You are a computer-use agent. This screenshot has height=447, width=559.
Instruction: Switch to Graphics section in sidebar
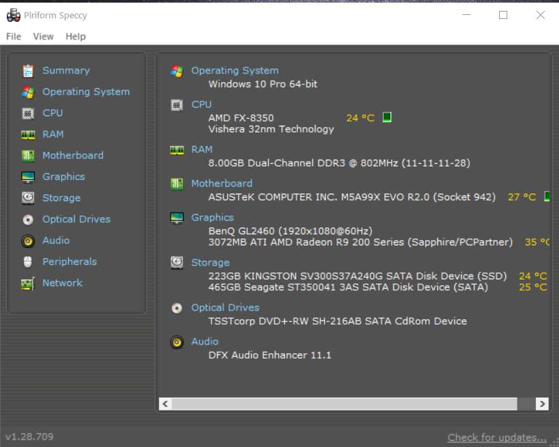tap(64, 177)
